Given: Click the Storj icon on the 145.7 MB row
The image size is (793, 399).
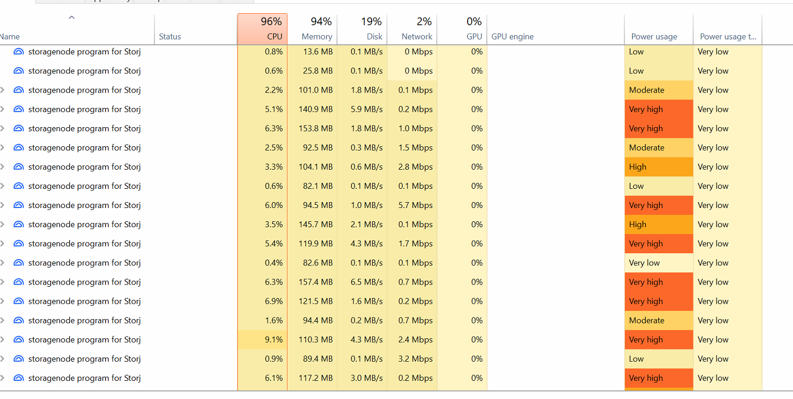Looking at the screenshot, I should [x=19, y=225].
